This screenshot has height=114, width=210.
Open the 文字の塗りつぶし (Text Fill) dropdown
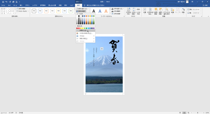coord(118,9)
